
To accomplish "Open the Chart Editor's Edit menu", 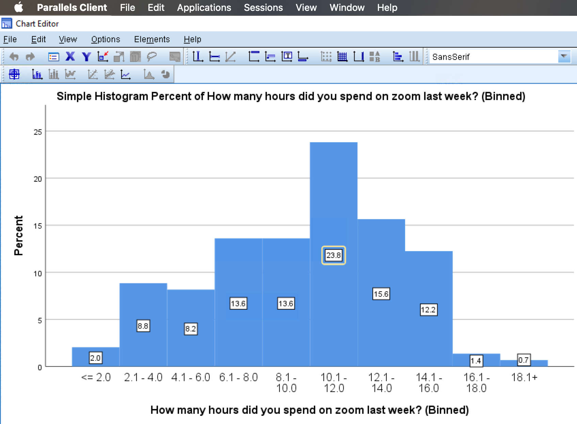I will click(x=38, y=39).
